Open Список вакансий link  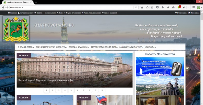(110, 13)
